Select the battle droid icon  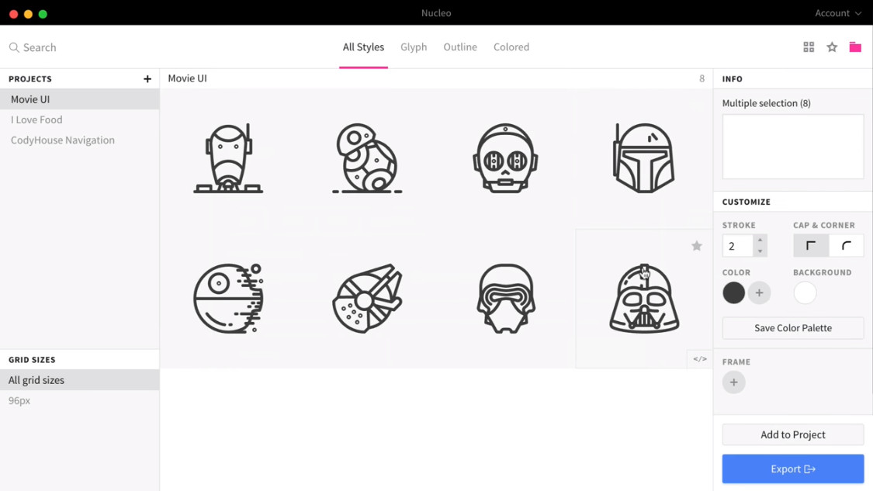tap(228, 158)
